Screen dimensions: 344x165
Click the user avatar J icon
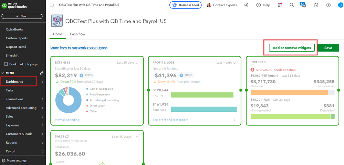pos(339,5)
